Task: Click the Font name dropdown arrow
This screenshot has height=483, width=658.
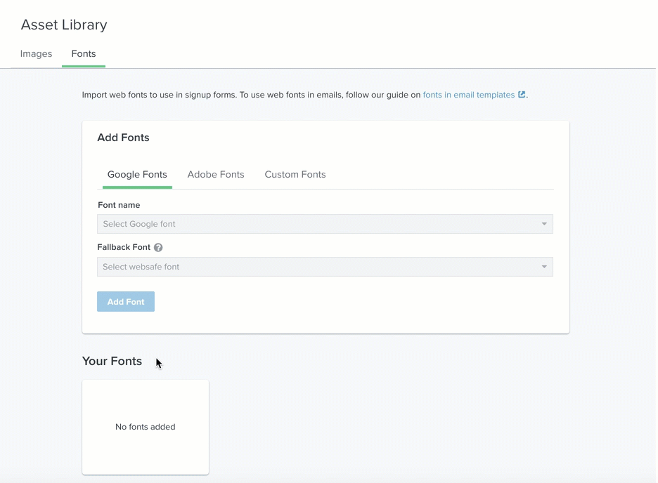Action: click(x=543, y=225)
